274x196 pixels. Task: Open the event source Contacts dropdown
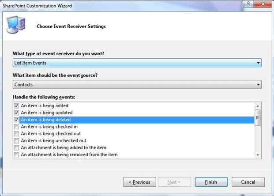[137, 85]
